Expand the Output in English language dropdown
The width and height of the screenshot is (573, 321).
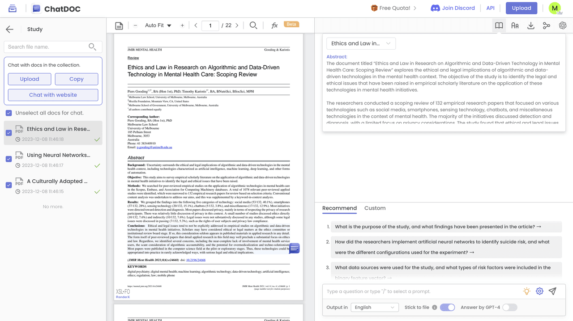374,307
